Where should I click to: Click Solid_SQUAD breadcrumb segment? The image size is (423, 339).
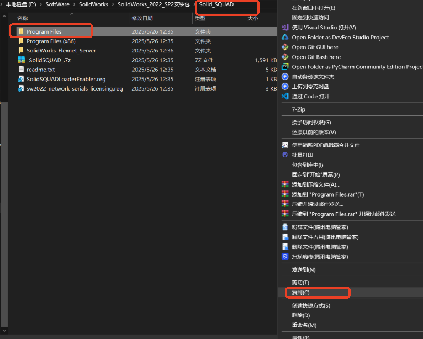[x=216, y=4]
